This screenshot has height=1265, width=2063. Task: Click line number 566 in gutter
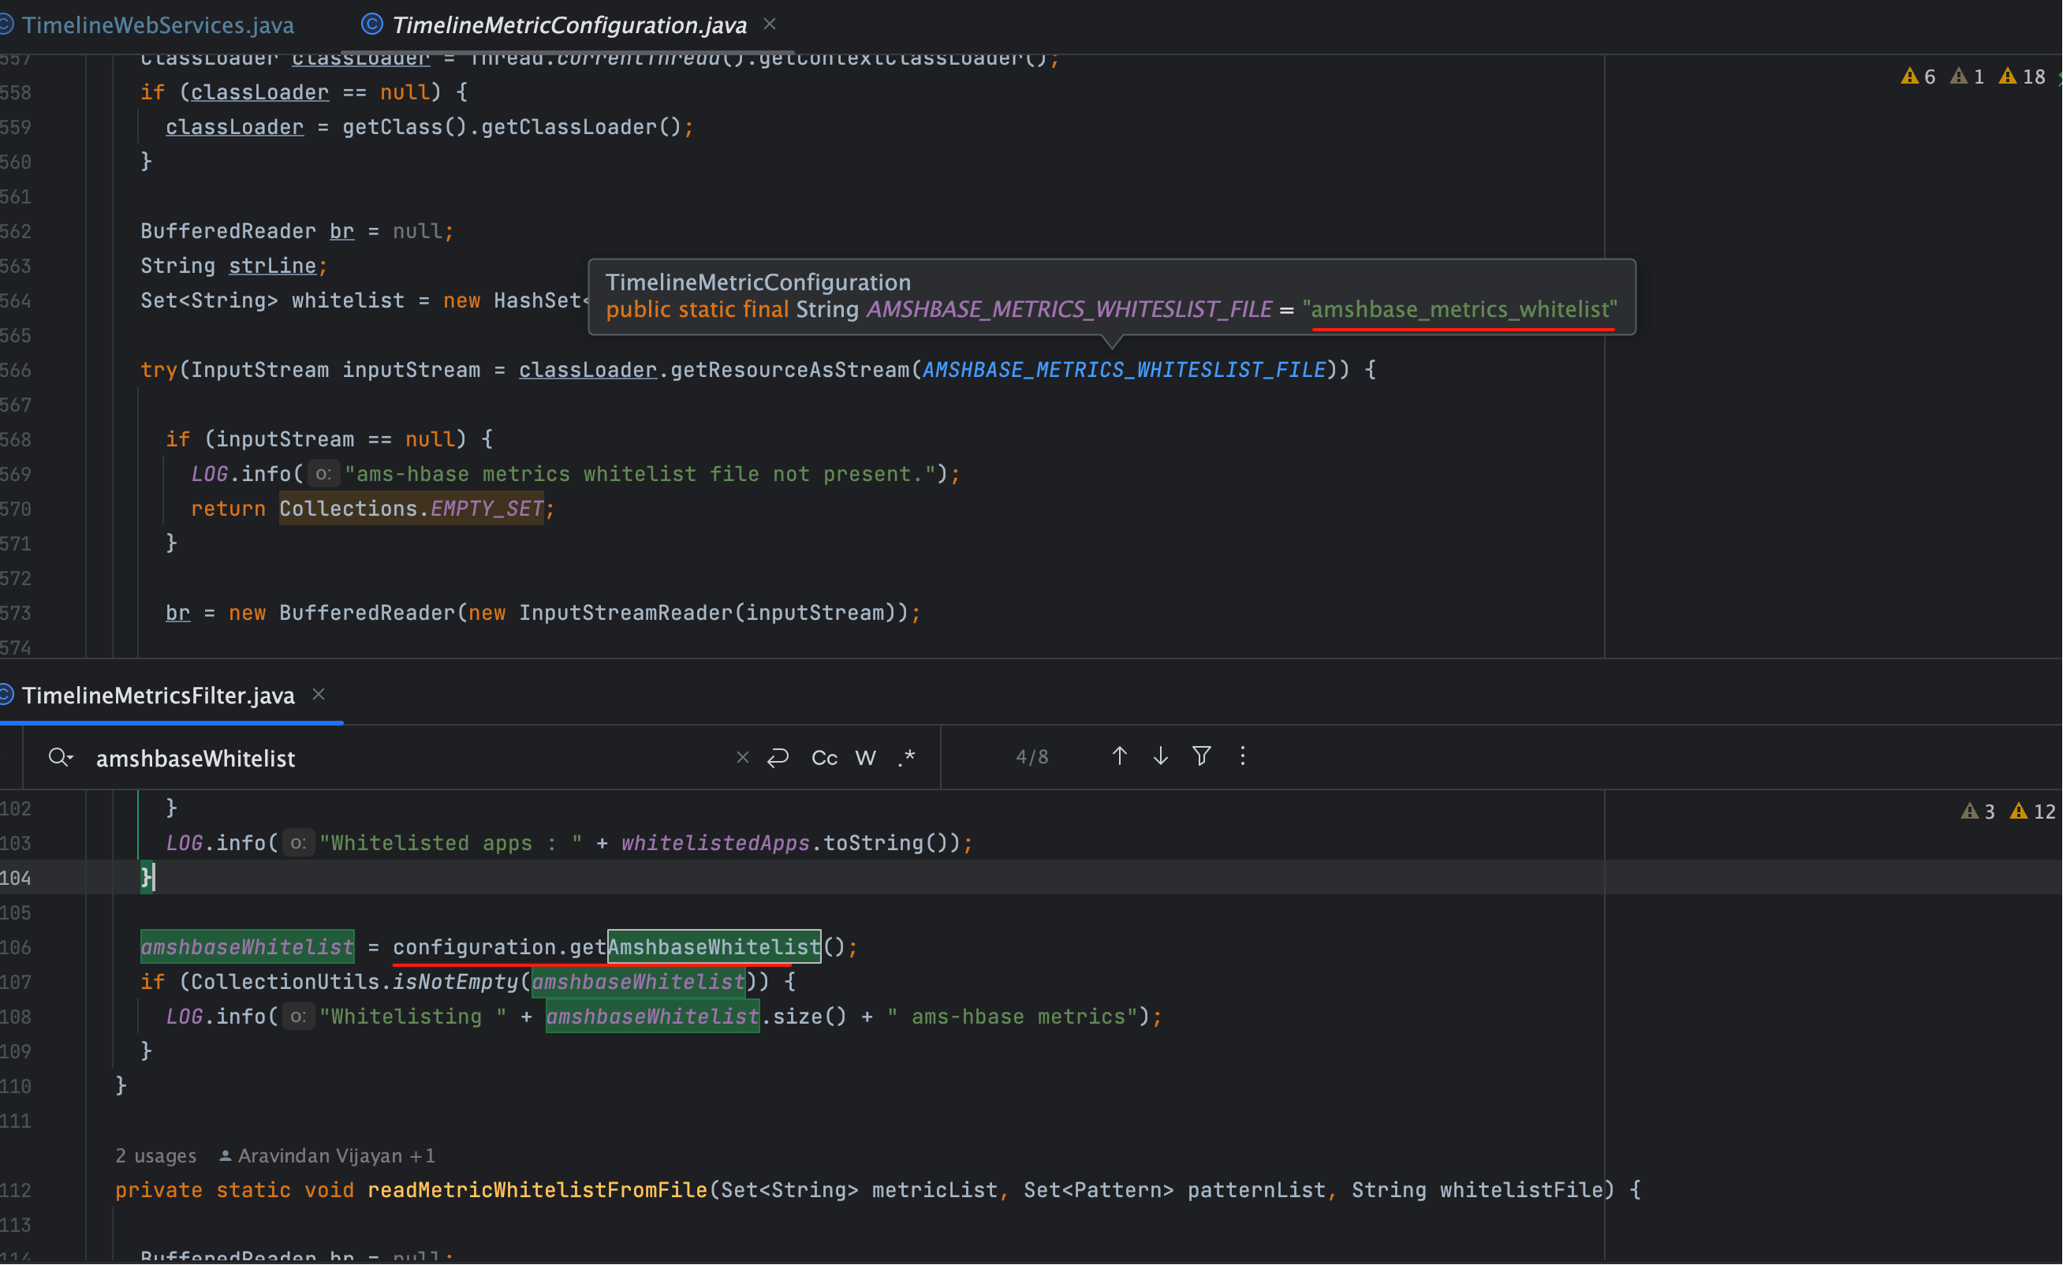pyautogui.click(x=16, y=371)
